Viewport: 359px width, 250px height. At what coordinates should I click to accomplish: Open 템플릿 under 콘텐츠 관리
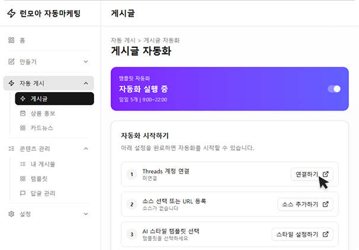pos(55,178)
